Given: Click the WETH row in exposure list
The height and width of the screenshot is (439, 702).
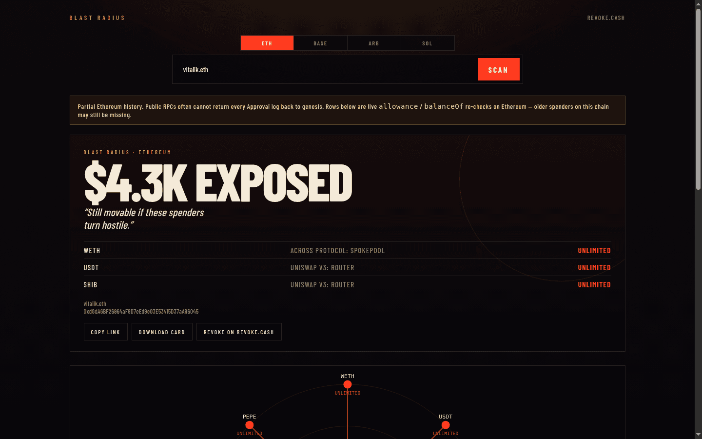Looking at the screenshot, I should tap(347, 250).
